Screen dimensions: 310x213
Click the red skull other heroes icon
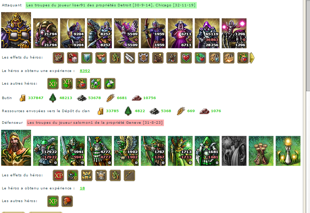(x=67, y=201)
